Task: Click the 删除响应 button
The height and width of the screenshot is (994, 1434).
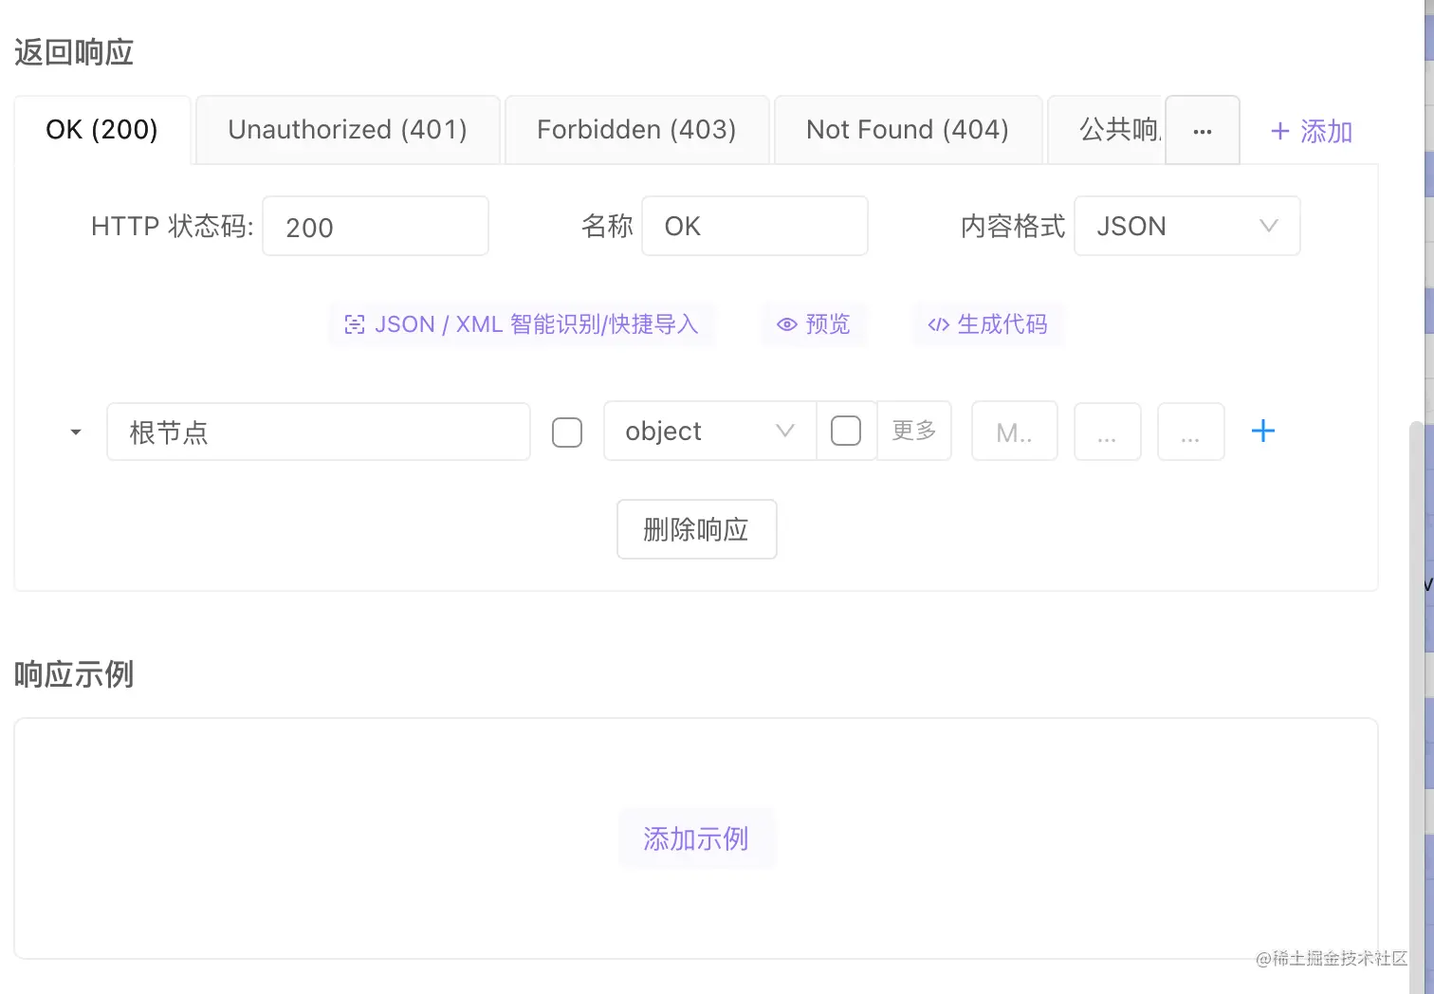Action: pyautogui.click(x=697, y=529)
